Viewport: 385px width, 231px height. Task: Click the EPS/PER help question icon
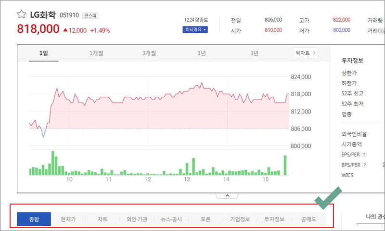pyautogui.click(x=364, y=154)
